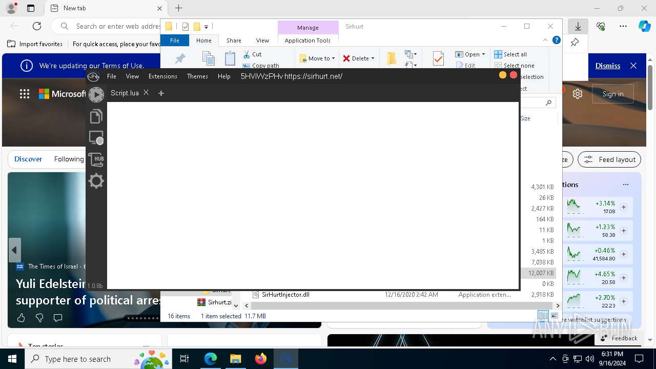Click the red close dot in SirHurt
Viewport: 656px width, 369px height.
tap(514, 75)
